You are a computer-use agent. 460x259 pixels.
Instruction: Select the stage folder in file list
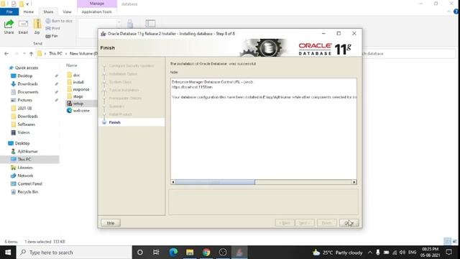pos(78,96)
